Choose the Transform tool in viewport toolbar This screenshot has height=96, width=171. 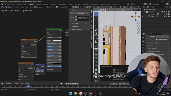[96, 34]
